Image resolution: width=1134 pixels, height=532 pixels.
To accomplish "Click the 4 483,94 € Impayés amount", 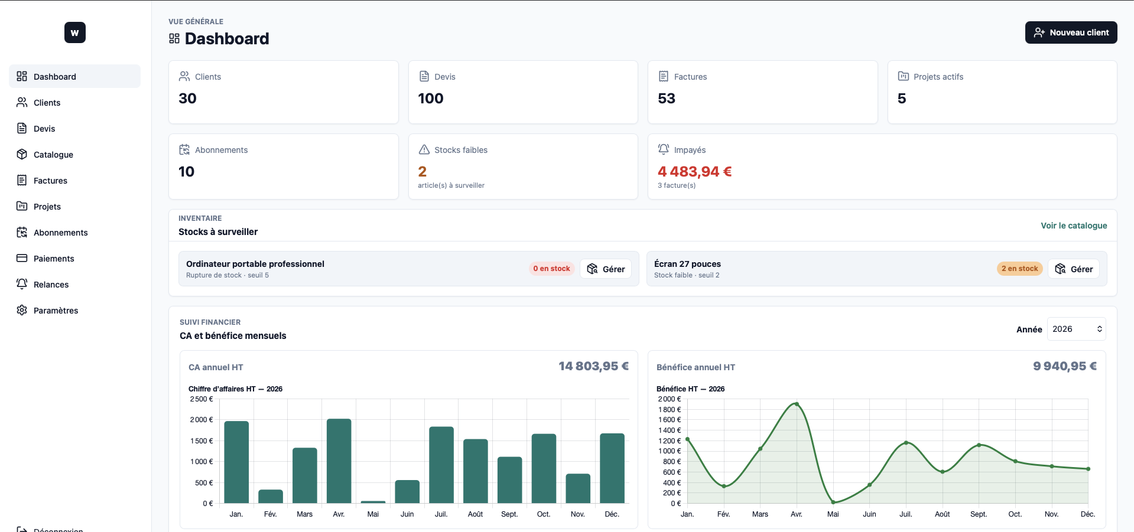I will (x=694, y=171).
